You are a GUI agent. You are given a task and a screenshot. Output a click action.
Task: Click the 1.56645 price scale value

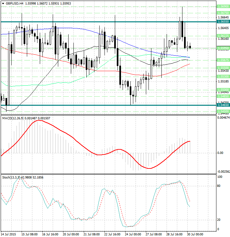click(x=223, y=17)
